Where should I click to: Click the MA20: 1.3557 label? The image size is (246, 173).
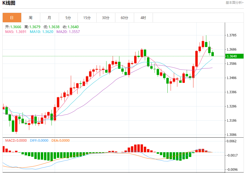coord(68,32)
